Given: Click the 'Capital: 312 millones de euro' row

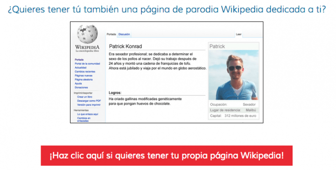Looking at the screenshot, I should pos(233,116).
